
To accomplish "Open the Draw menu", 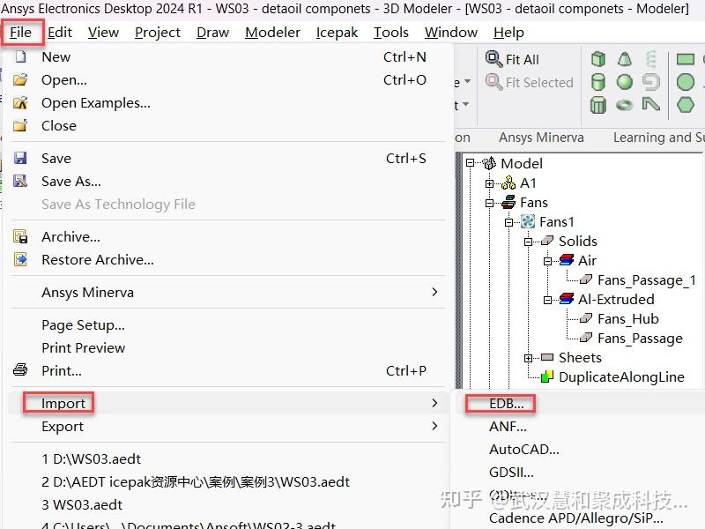I will click(212, 33).
